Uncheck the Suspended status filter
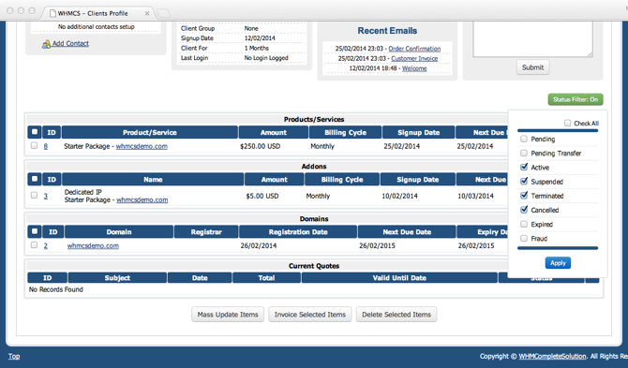The width and height of the screenshot is (628, 368). point(523,182)
